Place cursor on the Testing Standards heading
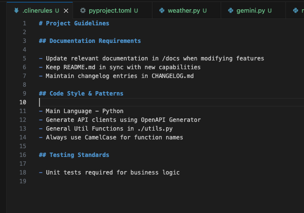Image resolution: width=304 pixels, height=213 pixels. (79, 155)
